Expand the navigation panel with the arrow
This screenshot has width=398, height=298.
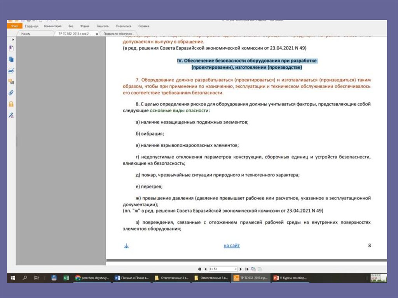tap(13, 40)
